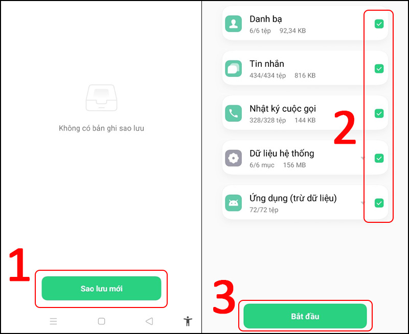The width and height of the screenshot is (409, 334).
Task: Tap the Tin nhắn messages icon
Action: pos(233,68)
